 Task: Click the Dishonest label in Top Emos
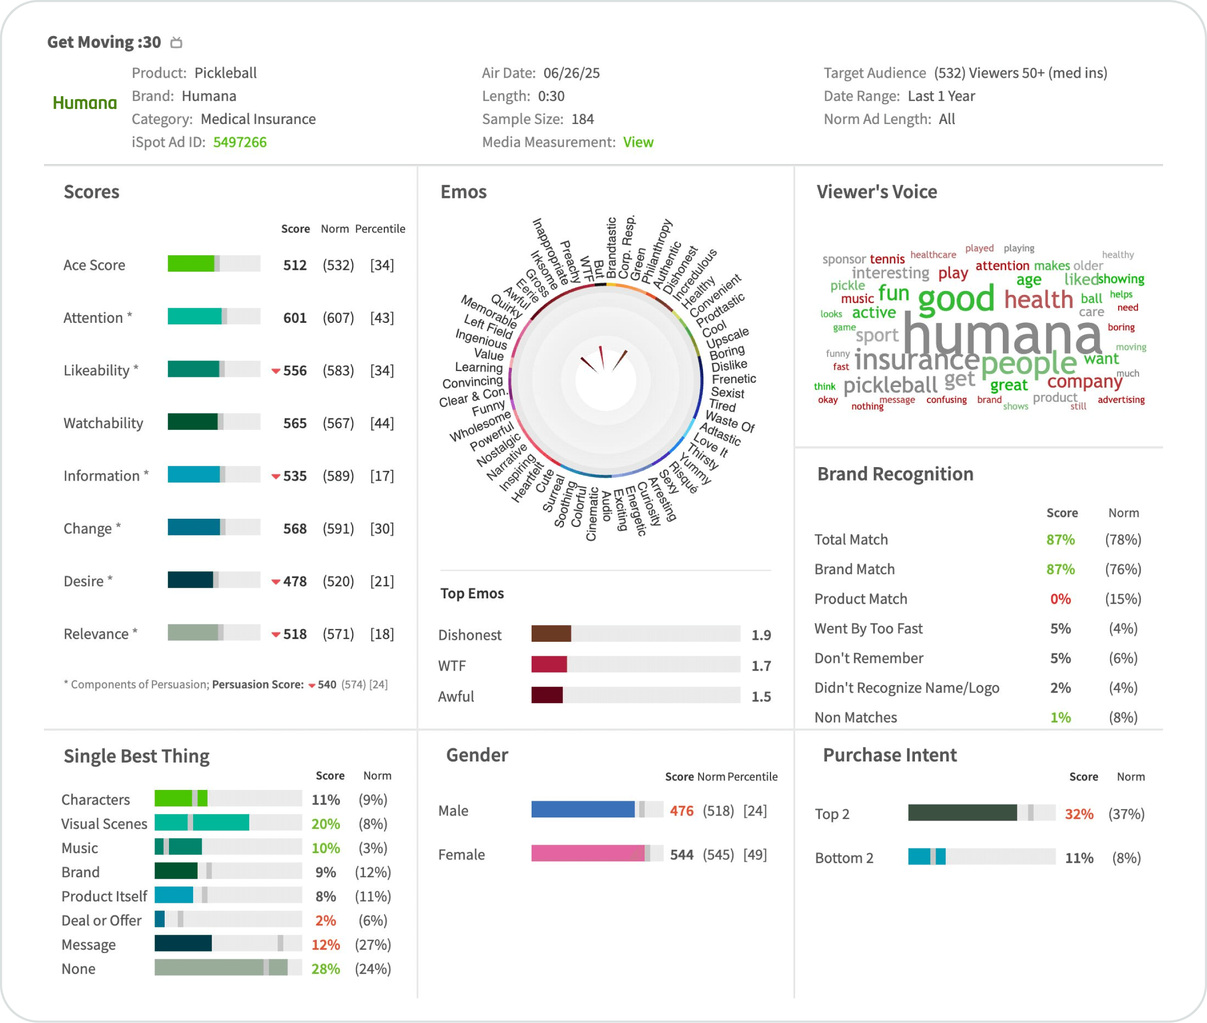(469, 635)
